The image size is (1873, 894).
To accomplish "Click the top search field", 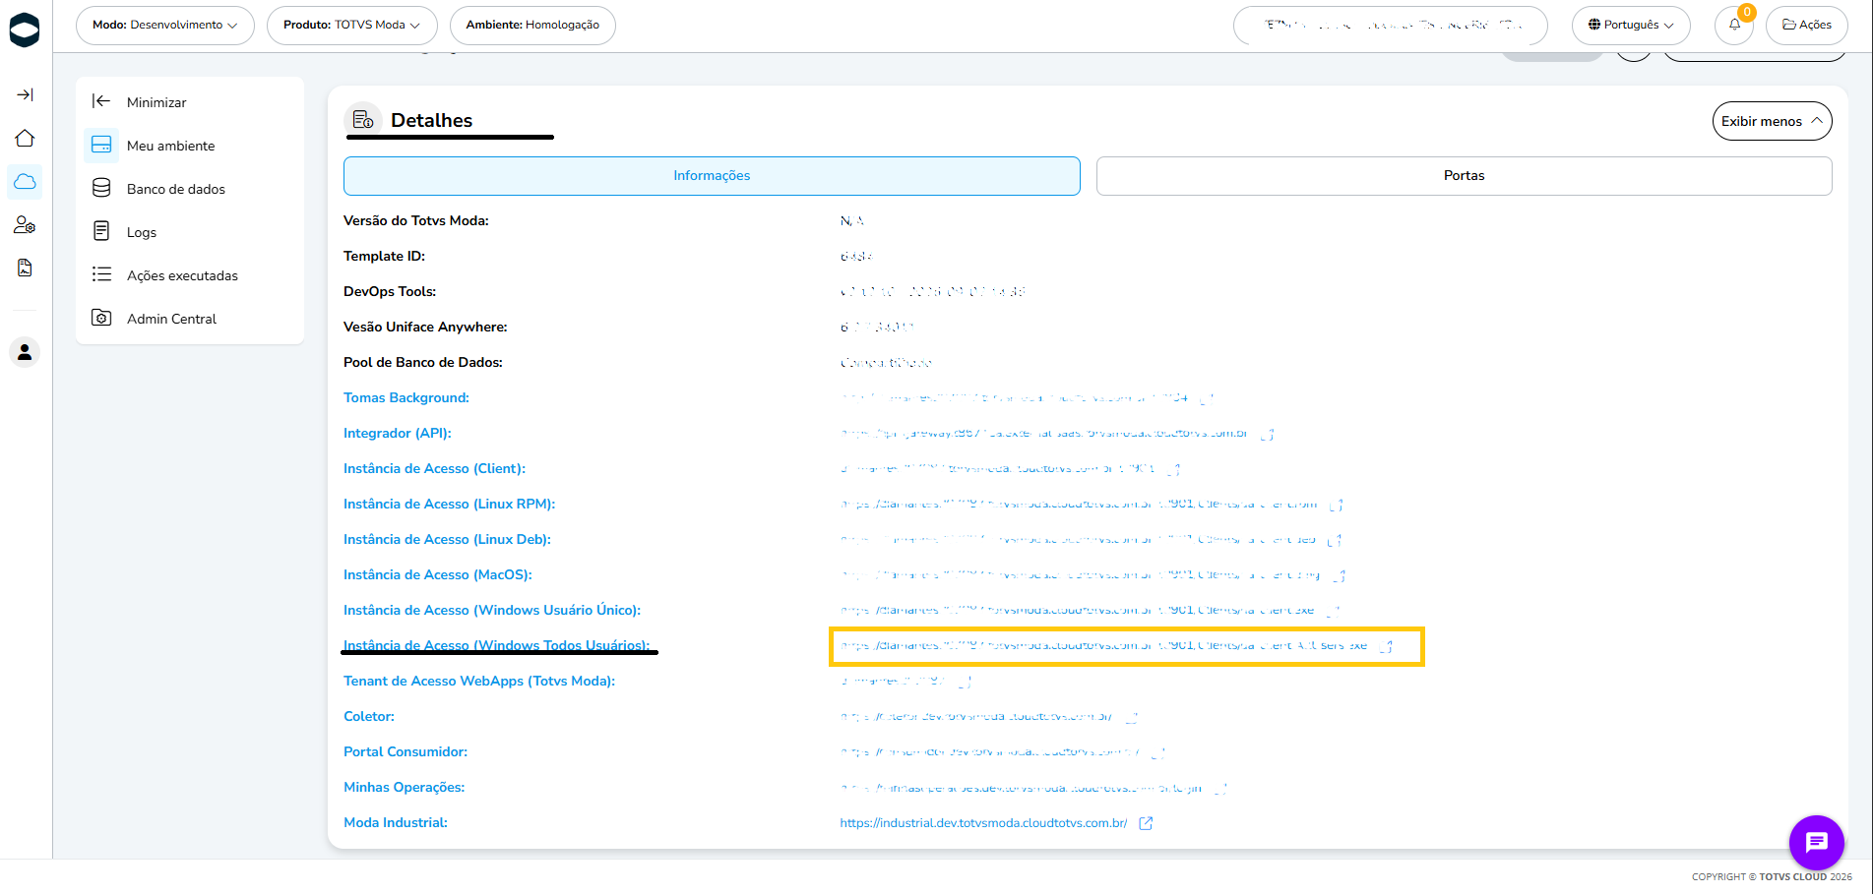I will pyautogui.click(x=1390, y=25).
